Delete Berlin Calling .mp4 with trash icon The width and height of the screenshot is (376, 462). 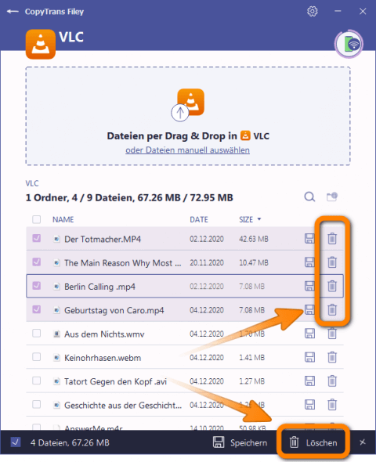pos(332,286)
